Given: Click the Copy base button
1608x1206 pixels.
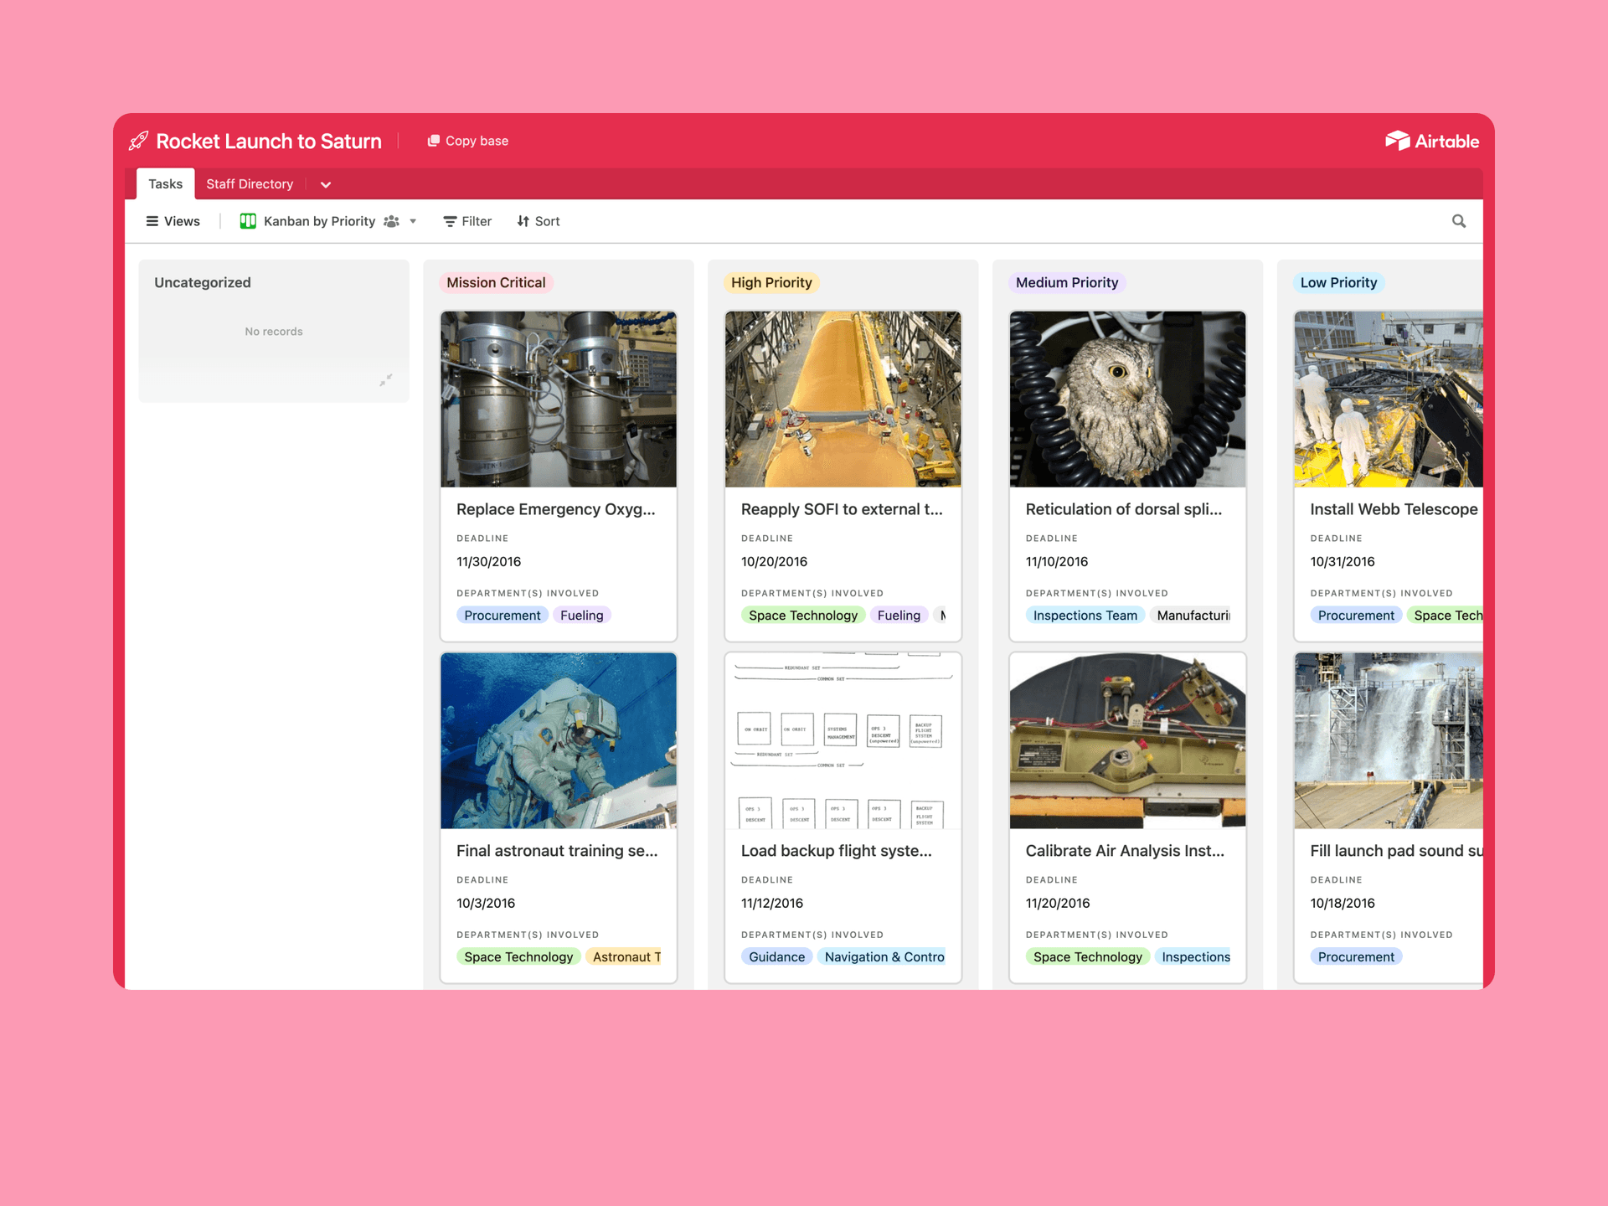Looking at the screenshot, I should tap(467, 141).
